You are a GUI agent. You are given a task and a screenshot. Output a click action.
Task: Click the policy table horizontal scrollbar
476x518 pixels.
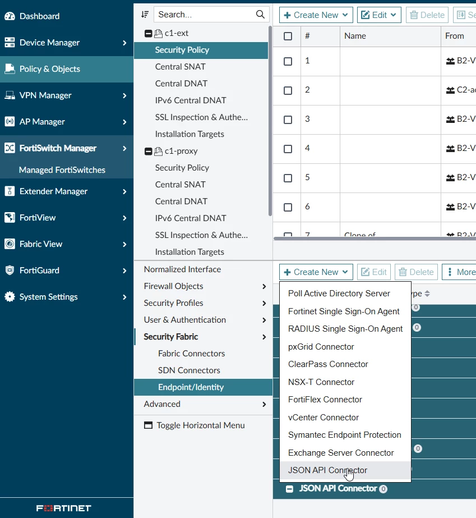pos(375,238)
